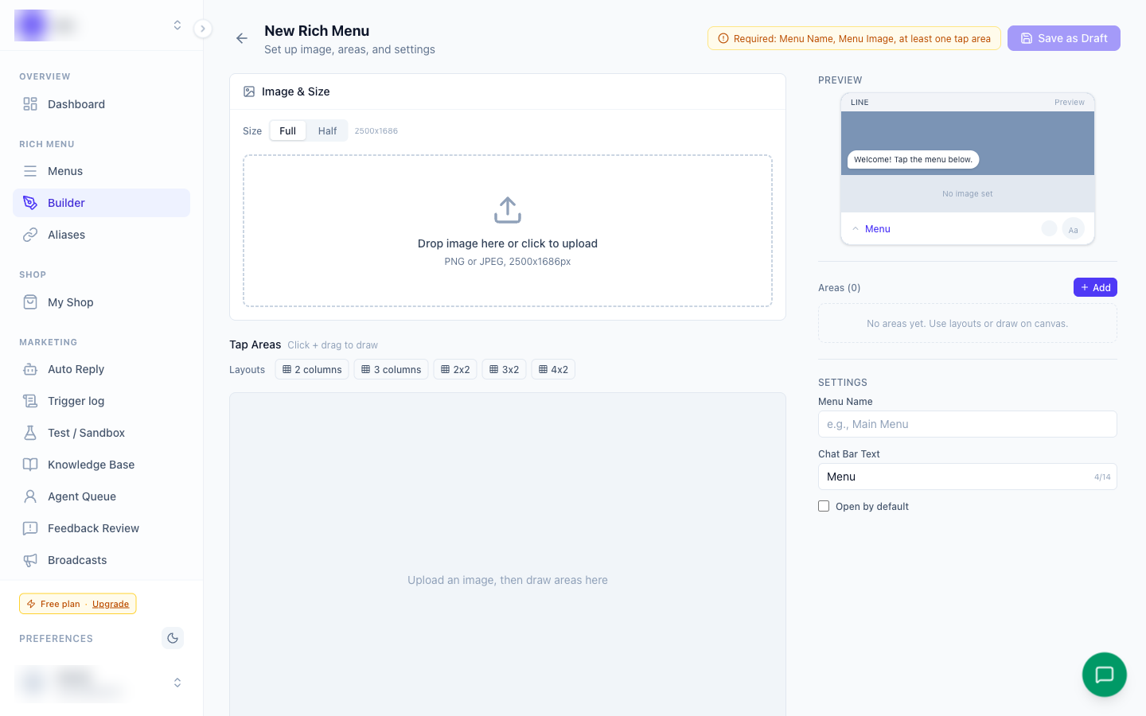This screenshot has height=716, width=1146.
Task: Click the Aliases link icon
Action: 30,235
